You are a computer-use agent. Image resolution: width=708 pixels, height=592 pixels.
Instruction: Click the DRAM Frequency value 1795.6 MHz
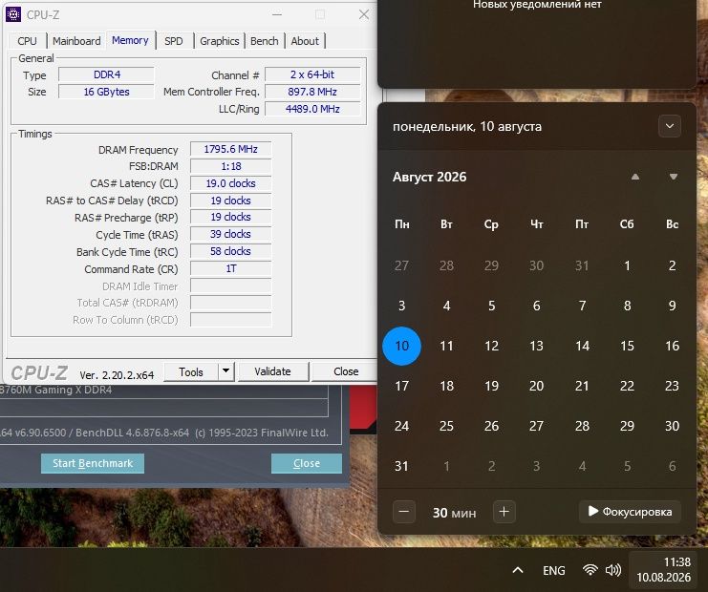coord(230,149)
